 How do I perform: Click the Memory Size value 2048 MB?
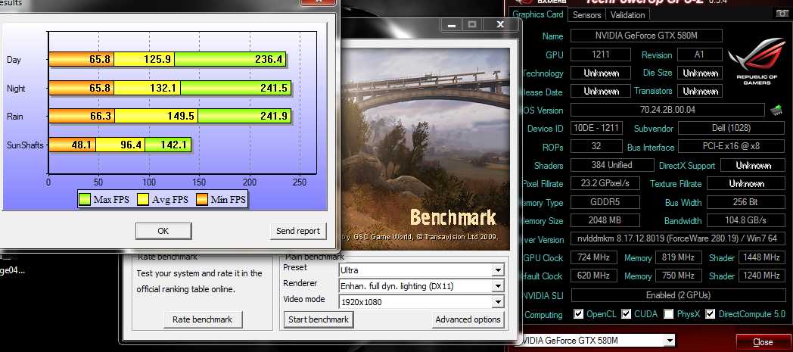pyautogui.click(x=605, y=220)
